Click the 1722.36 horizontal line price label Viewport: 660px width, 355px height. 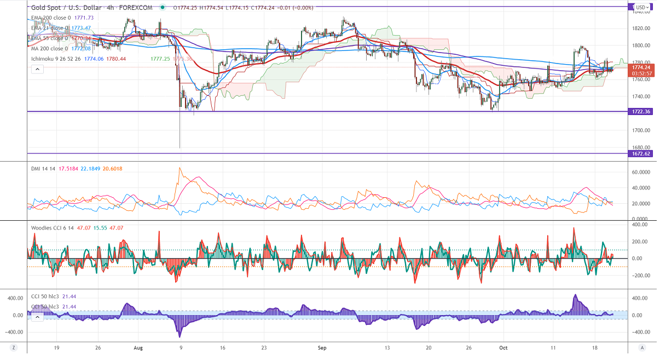[640, 112]
